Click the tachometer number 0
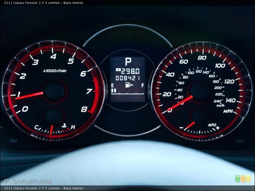Image resolution: width=255 pixels, height=191 pixels. click(25, 109)
